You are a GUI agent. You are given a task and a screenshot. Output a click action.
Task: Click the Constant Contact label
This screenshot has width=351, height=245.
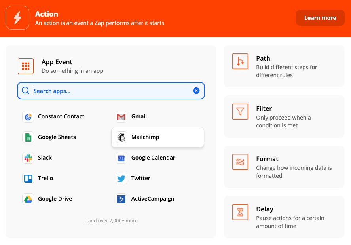(x=61, y=116)
